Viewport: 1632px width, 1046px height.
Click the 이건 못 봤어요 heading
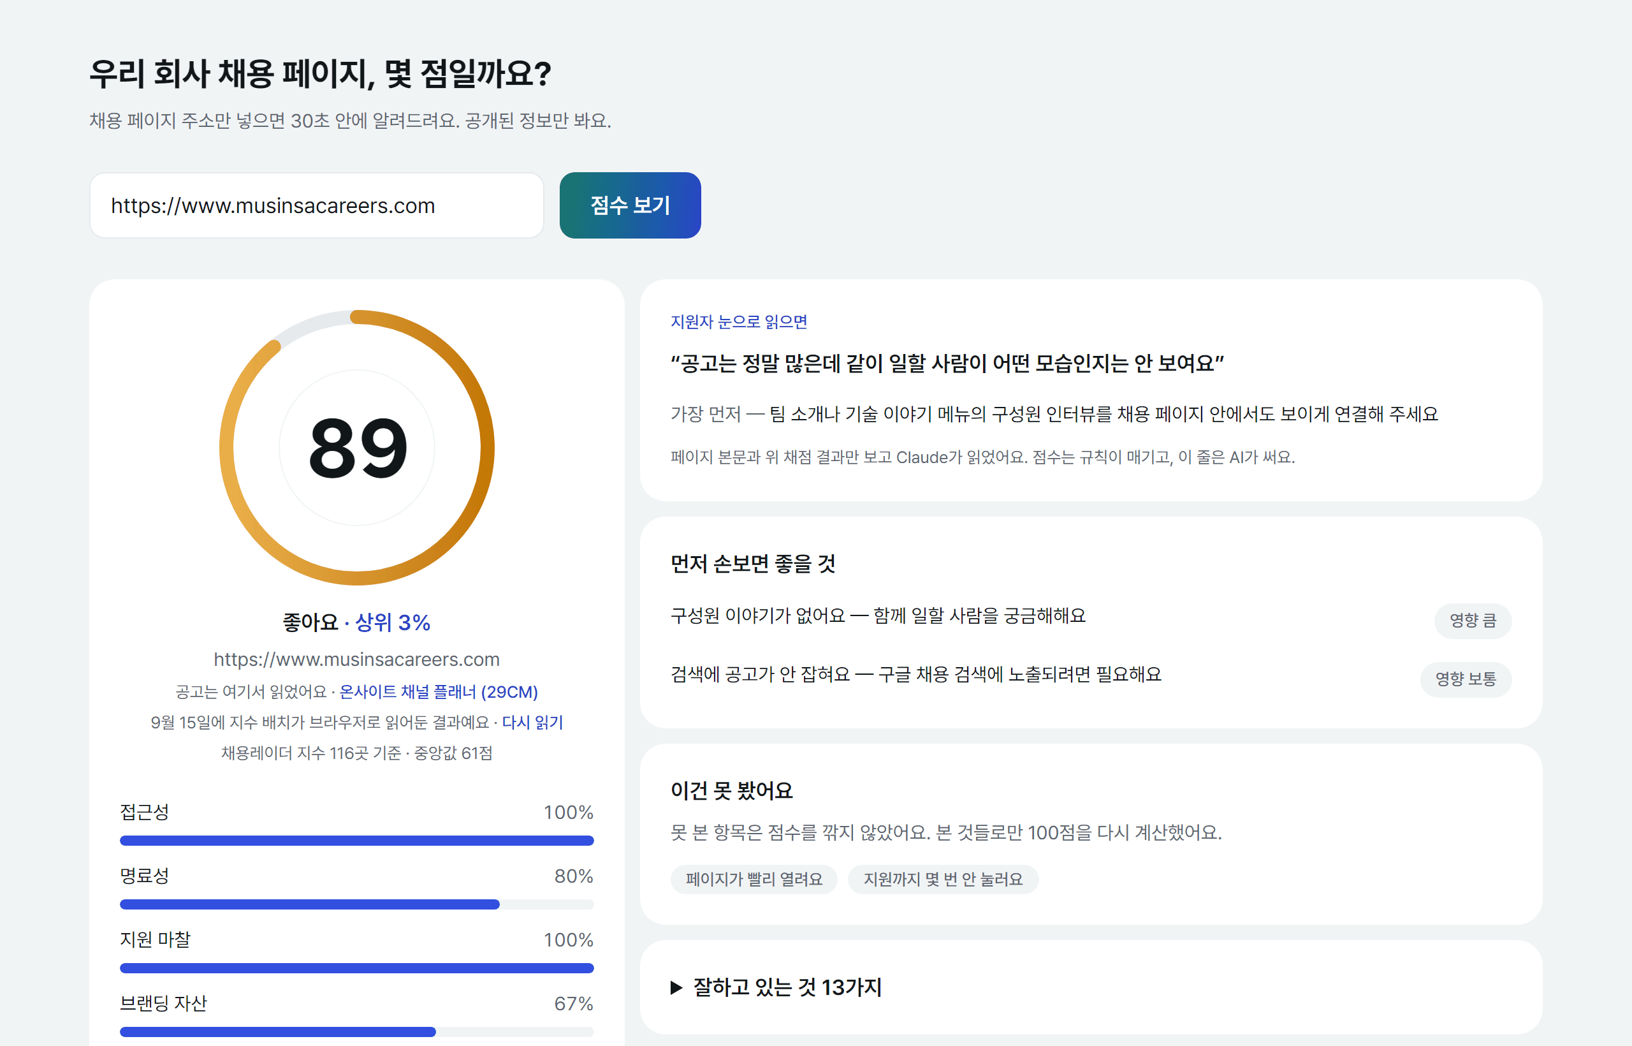point(732,790)
